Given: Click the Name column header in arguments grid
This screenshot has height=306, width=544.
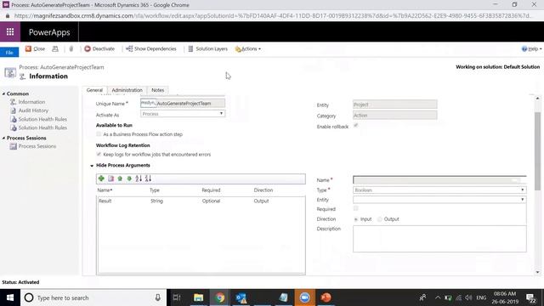Looking at the screenshot, I should [105, 190].
